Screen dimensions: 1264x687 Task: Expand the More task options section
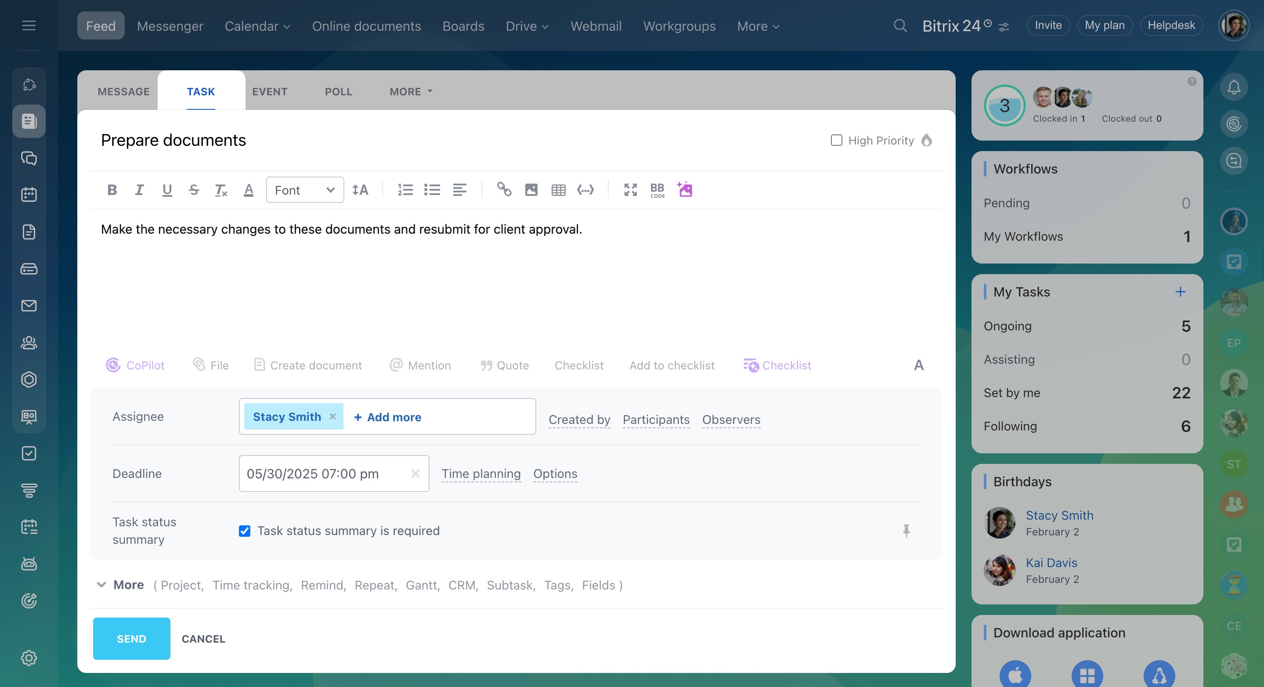click(128, 585)
